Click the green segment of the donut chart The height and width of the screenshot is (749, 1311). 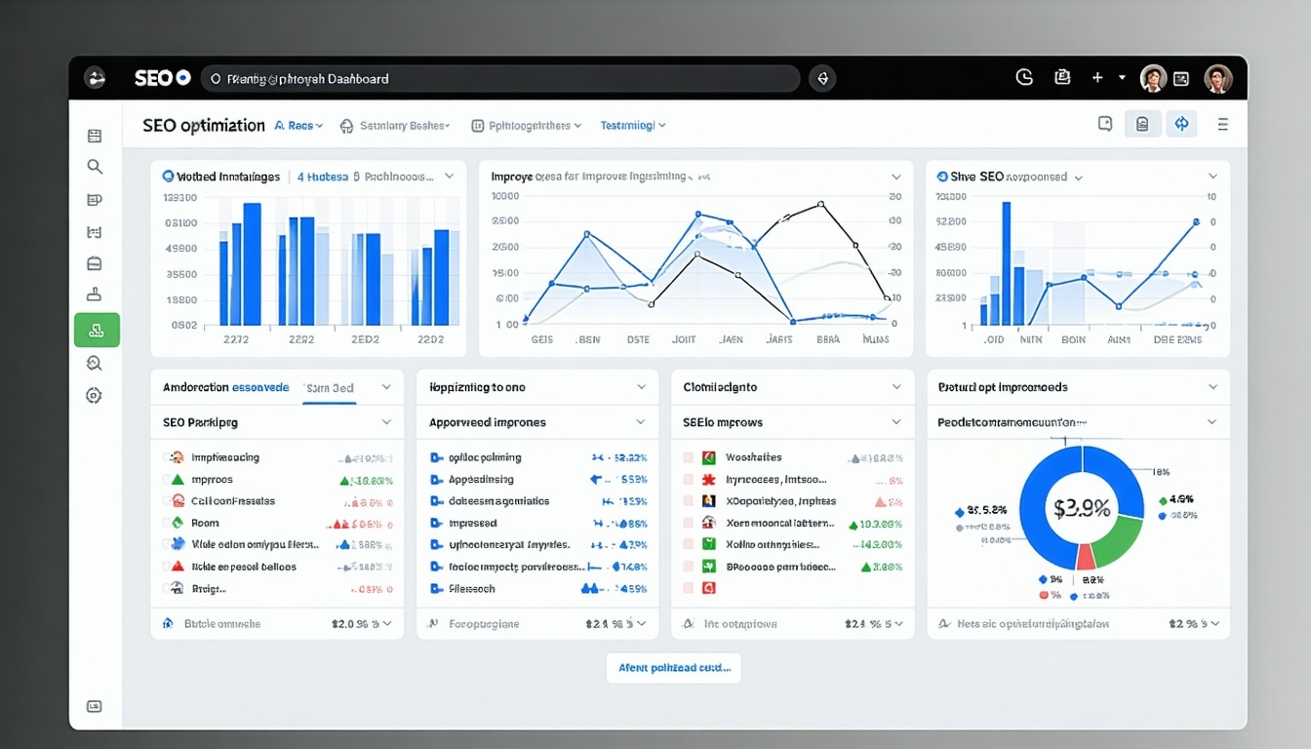coord(1119,541)
